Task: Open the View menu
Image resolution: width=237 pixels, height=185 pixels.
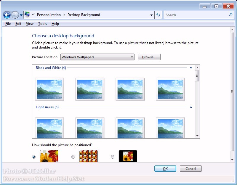Action: click(x=30, y=24)
